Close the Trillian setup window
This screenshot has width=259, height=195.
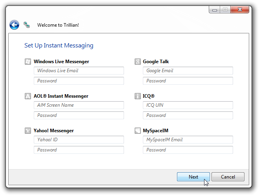240,9
